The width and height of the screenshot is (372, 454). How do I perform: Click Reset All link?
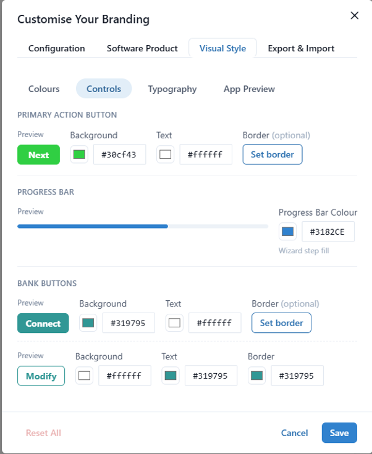(43, 433)
